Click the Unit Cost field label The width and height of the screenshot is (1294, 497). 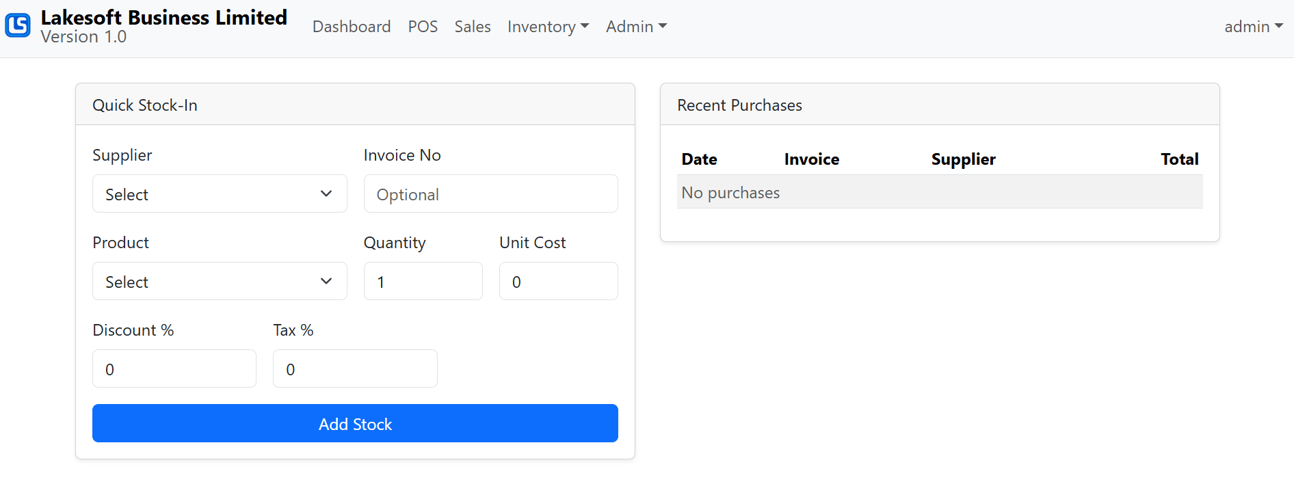point(533,243)
